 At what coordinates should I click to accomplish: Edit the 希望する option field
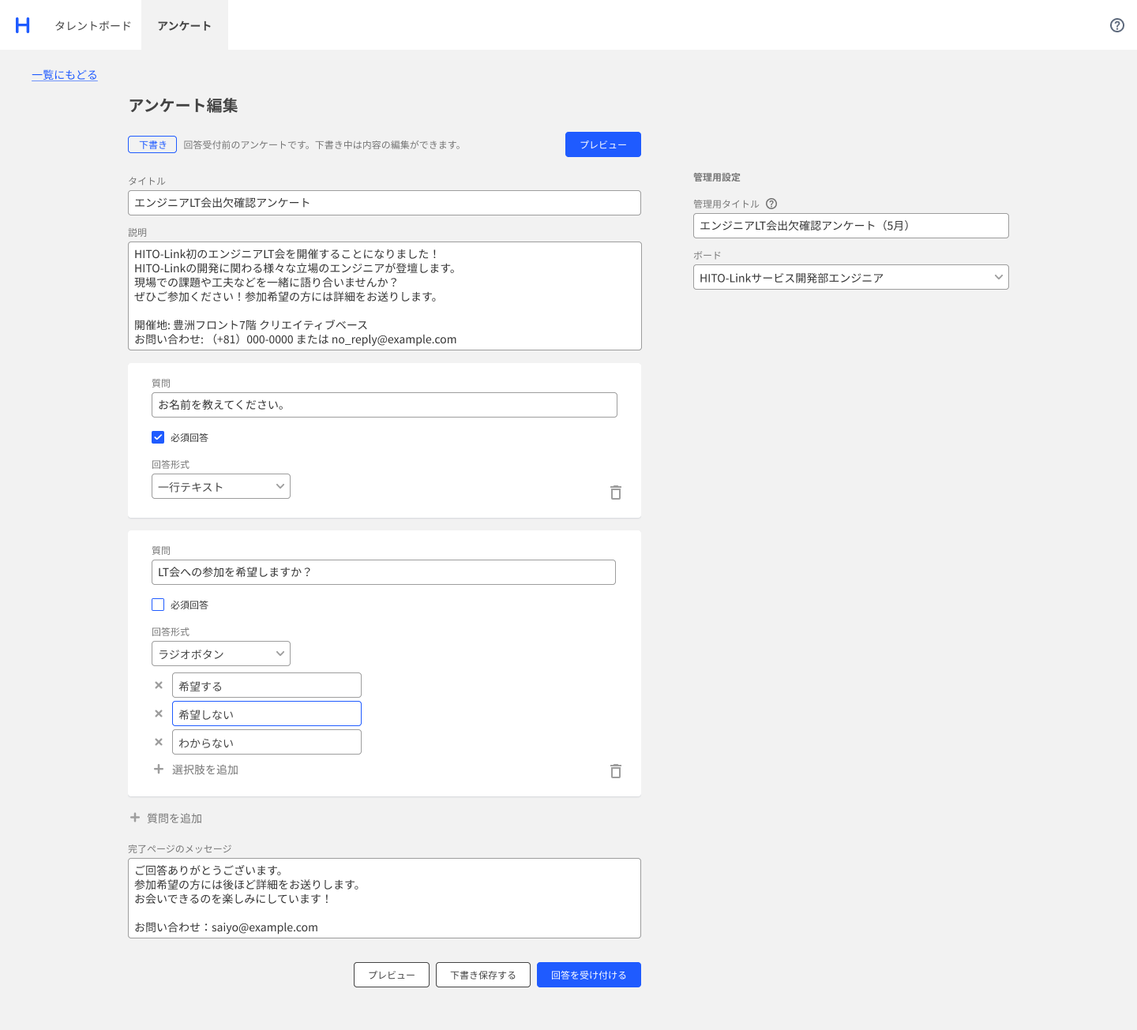[x=267, y=685]
